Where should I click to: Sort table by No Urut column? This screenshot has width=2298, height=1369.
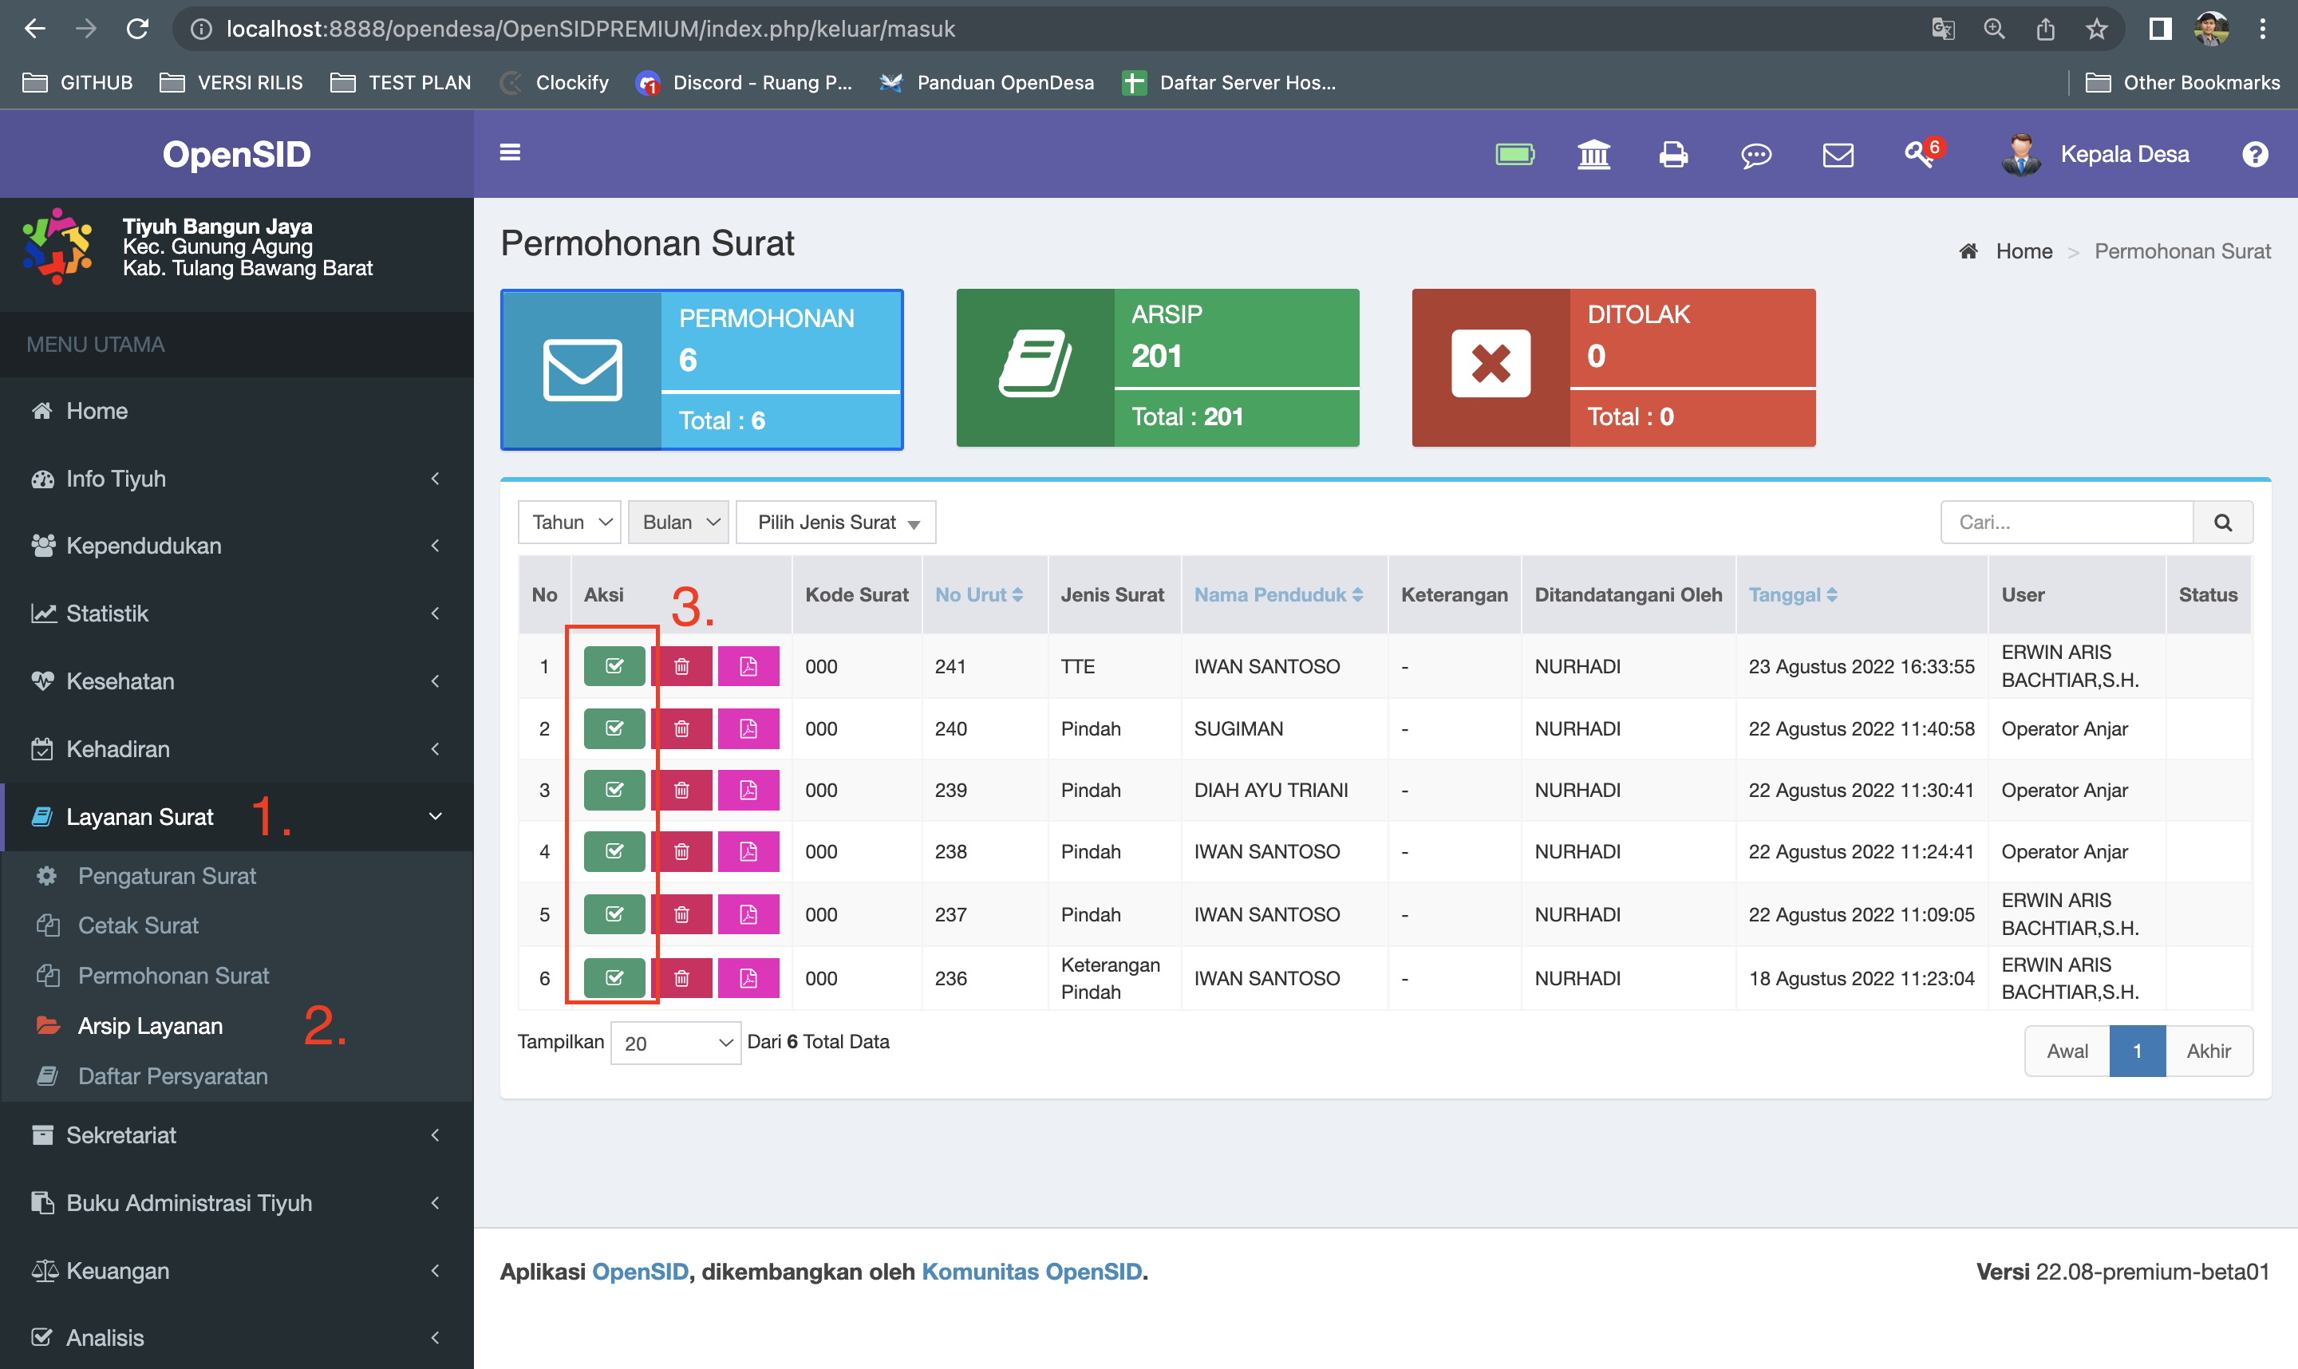pyautogui.click(x=979, y=595)
